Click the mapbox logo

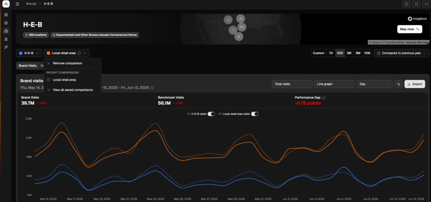[x=417, y=18]
